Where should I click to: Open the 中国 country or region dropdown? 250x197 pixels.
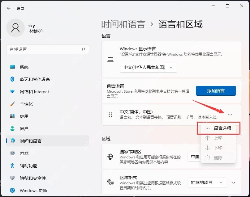[x=194, y=157]
